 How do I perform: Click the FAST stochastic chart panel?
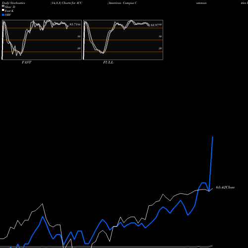point(42,40)
